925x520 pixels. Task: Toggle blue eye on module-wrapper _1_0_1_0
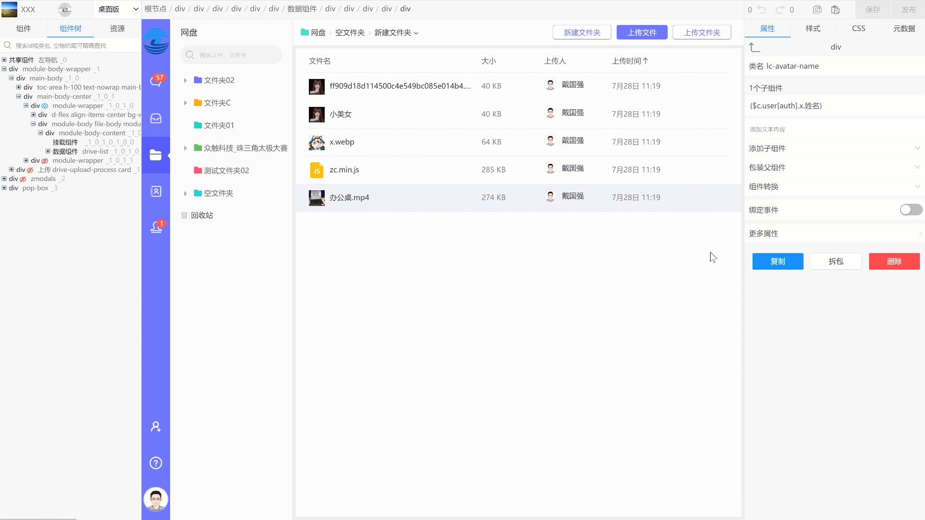pos(45,106)
